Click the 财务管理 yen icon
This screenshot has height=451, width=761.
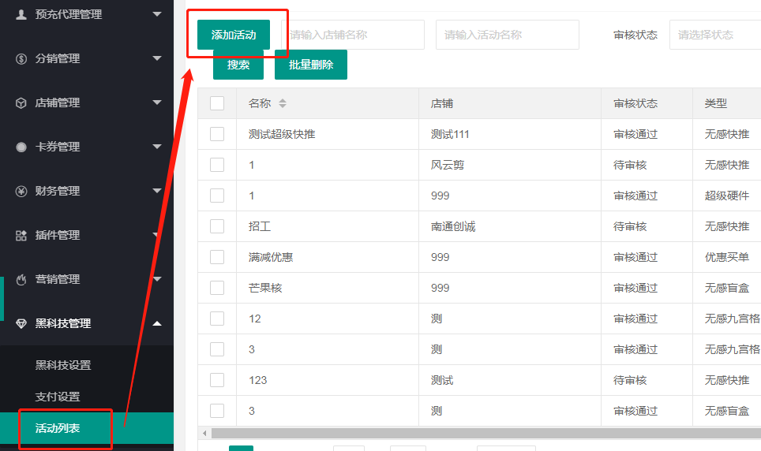coord(21,192)
